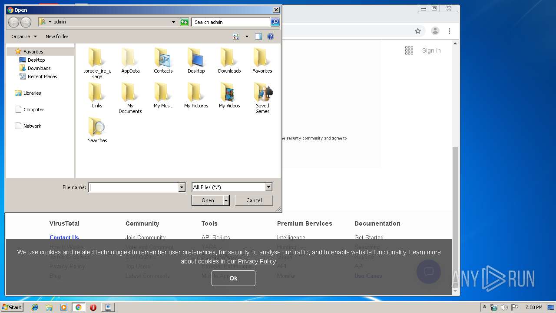The height and width of the screenshot is (313, 556).
Task: Click the volume icon in system tray
Action: [504, 307]
